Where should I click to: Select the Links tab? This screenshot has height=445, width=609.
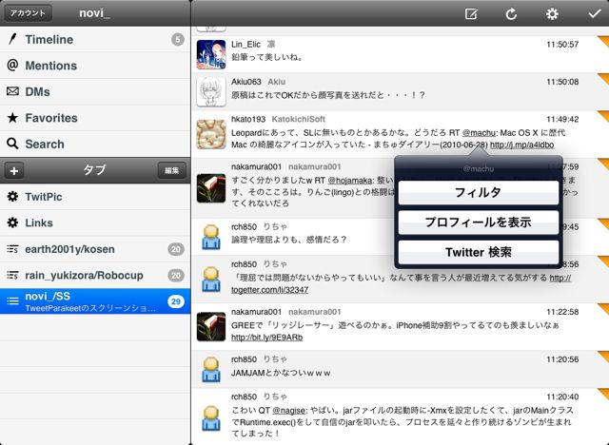pyautogui.click(x=95, y=222)
